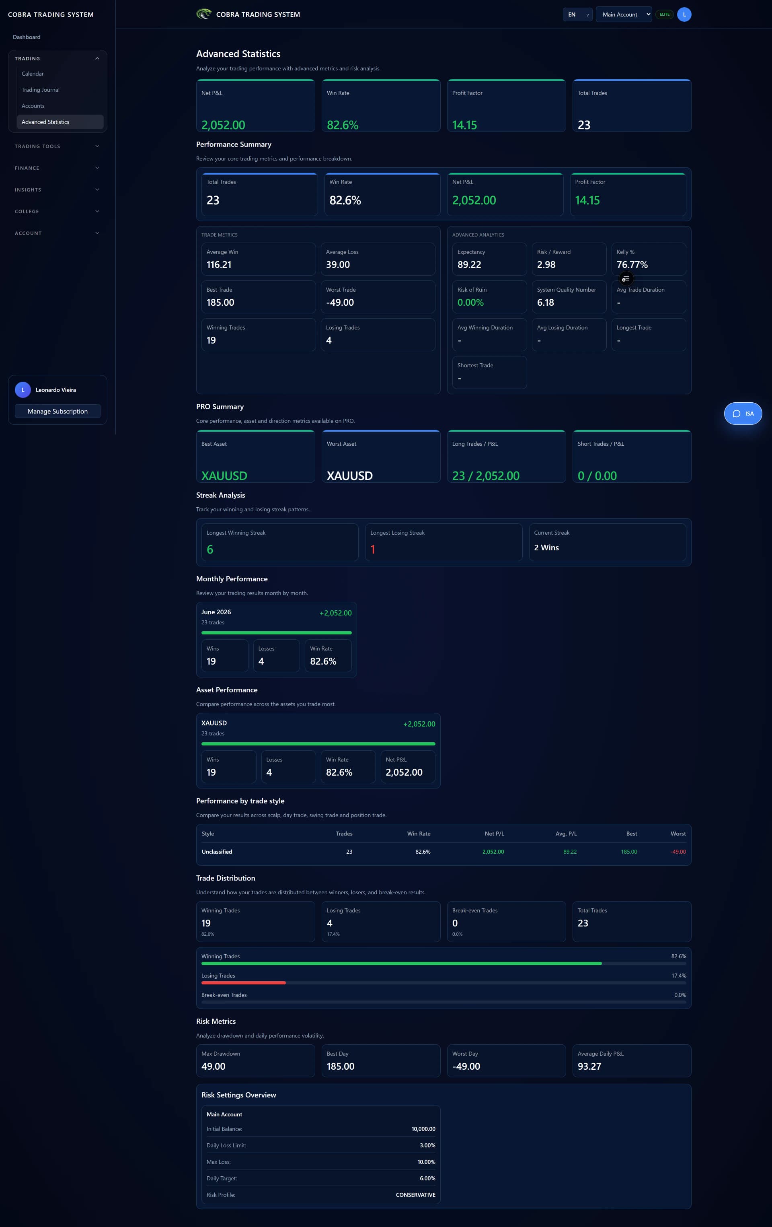Collapse the Trading sidebar section
The image size is (772, 1227).
[57, 59]
